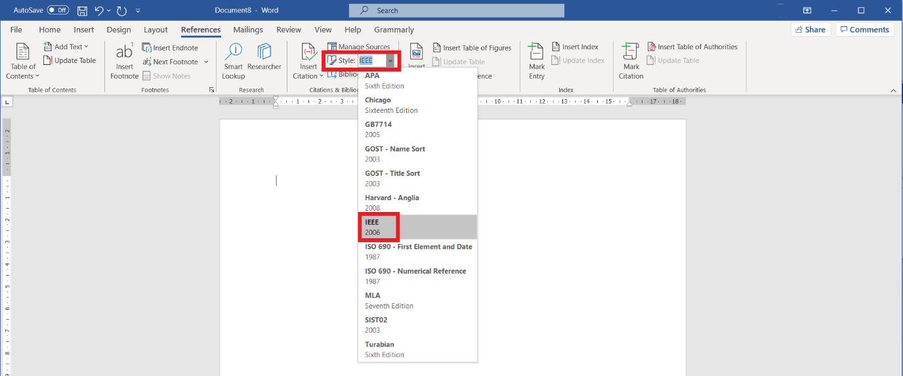Click the Search box in title bar

(x=456, y=10)
